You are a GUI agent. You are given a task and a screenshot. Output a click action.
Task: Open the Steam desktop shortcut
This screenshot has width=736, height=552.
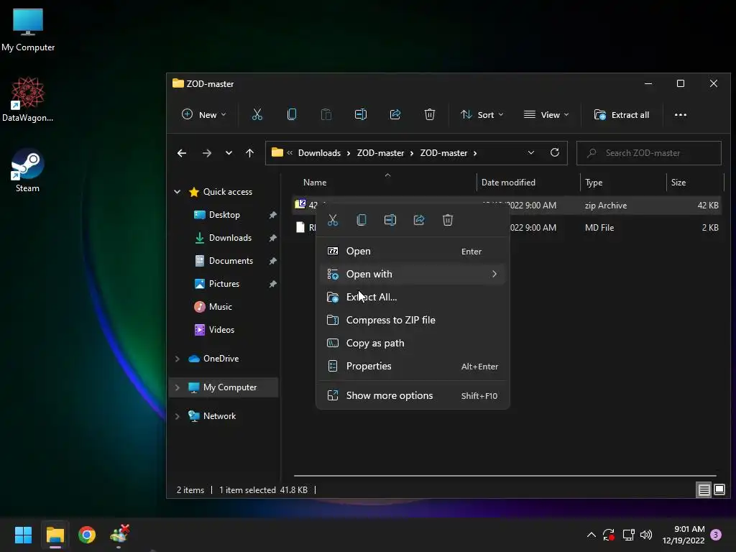point(28,171)
